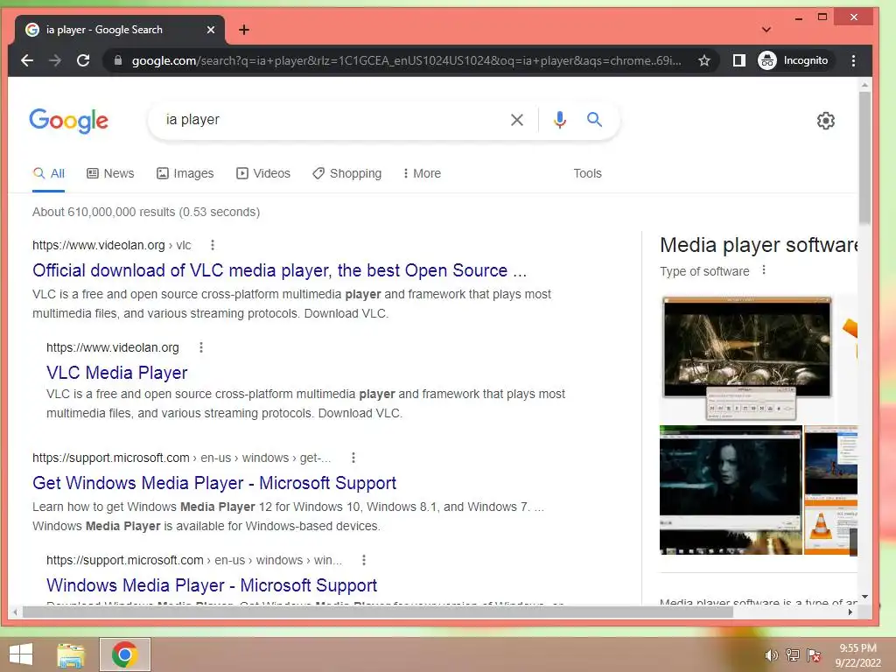Screen dimensions: 896x672
Task: Click the address bar URL
Action: tap(406, 60)
